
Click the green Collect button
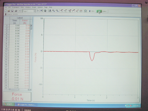pos(102,11)
